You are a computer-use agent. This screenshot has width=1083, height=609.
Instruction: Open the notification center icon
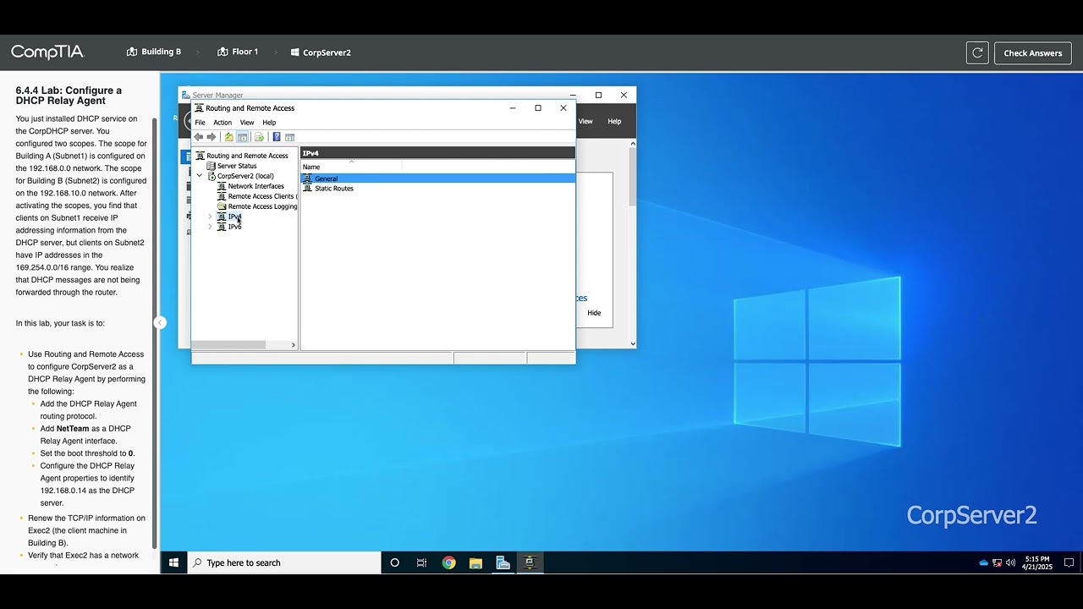point(1069,562)
